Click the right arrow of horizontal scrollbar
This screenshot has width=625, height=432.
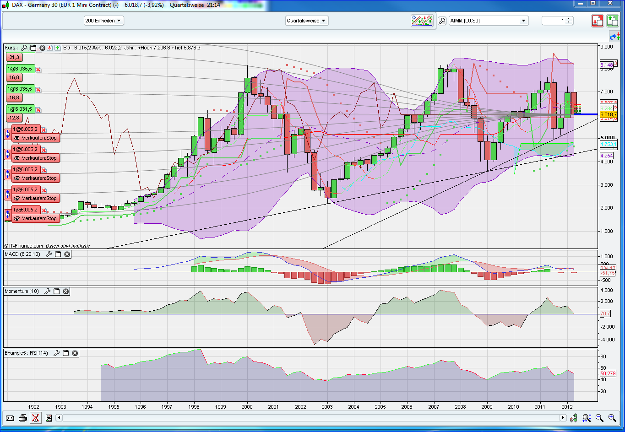[x=563, y=418]
